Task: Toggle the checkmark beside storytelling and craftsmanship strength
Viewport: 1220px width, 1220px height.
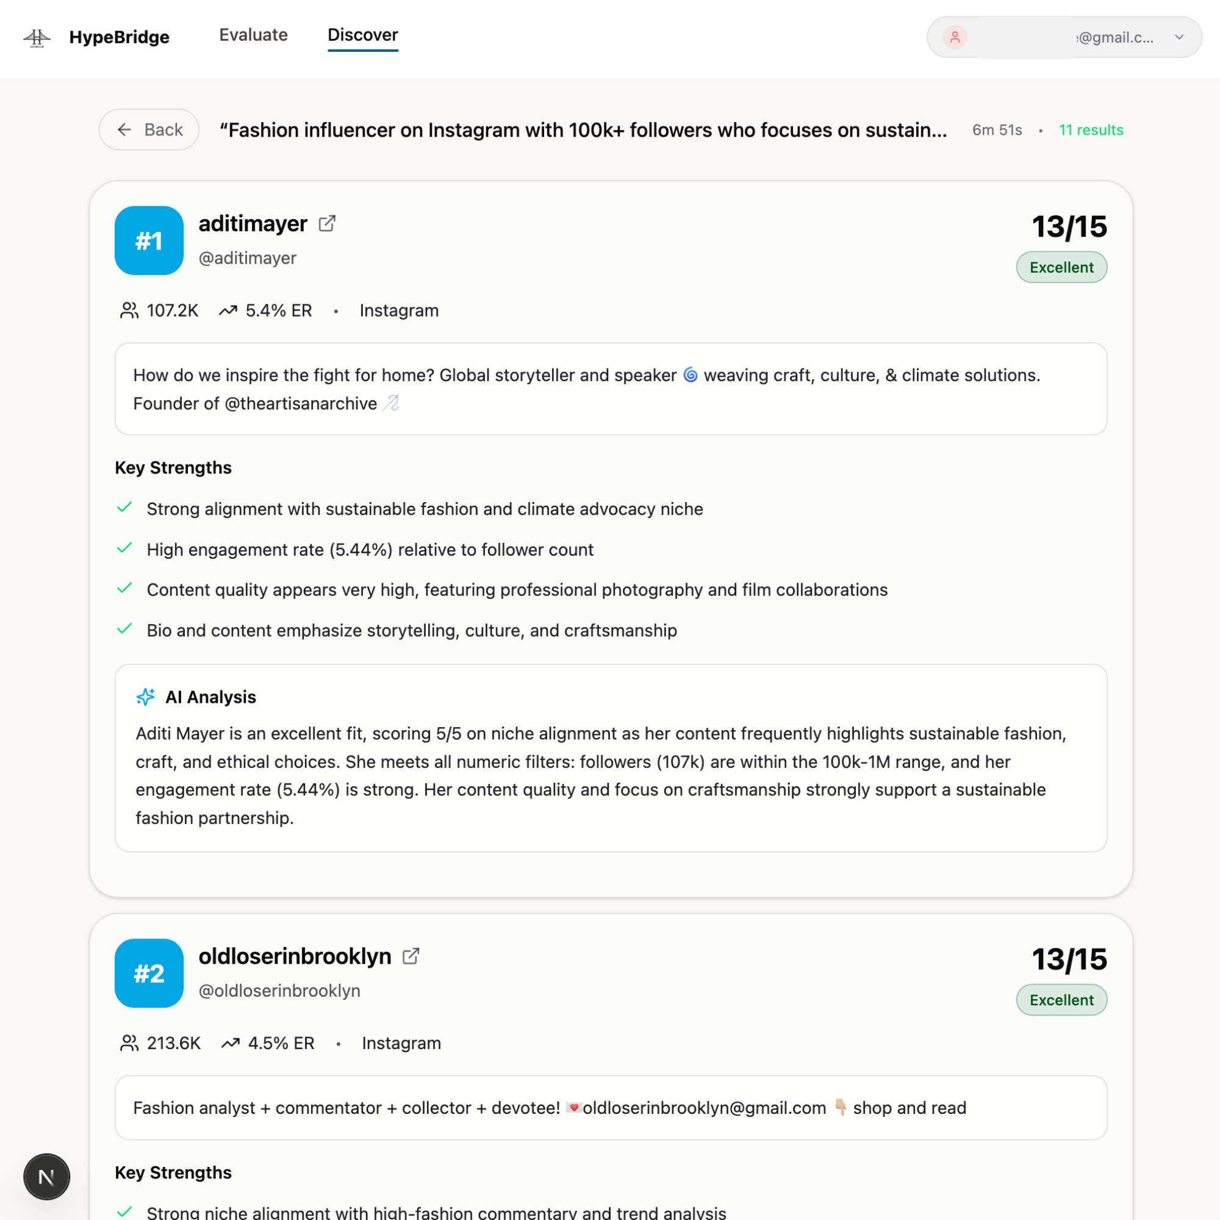Action: [x=124, y=628]
